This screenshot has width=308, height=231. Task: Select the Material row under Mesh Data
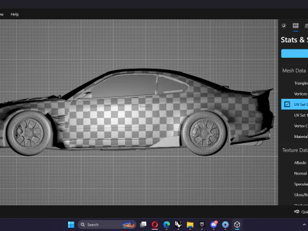coord(295,137)
